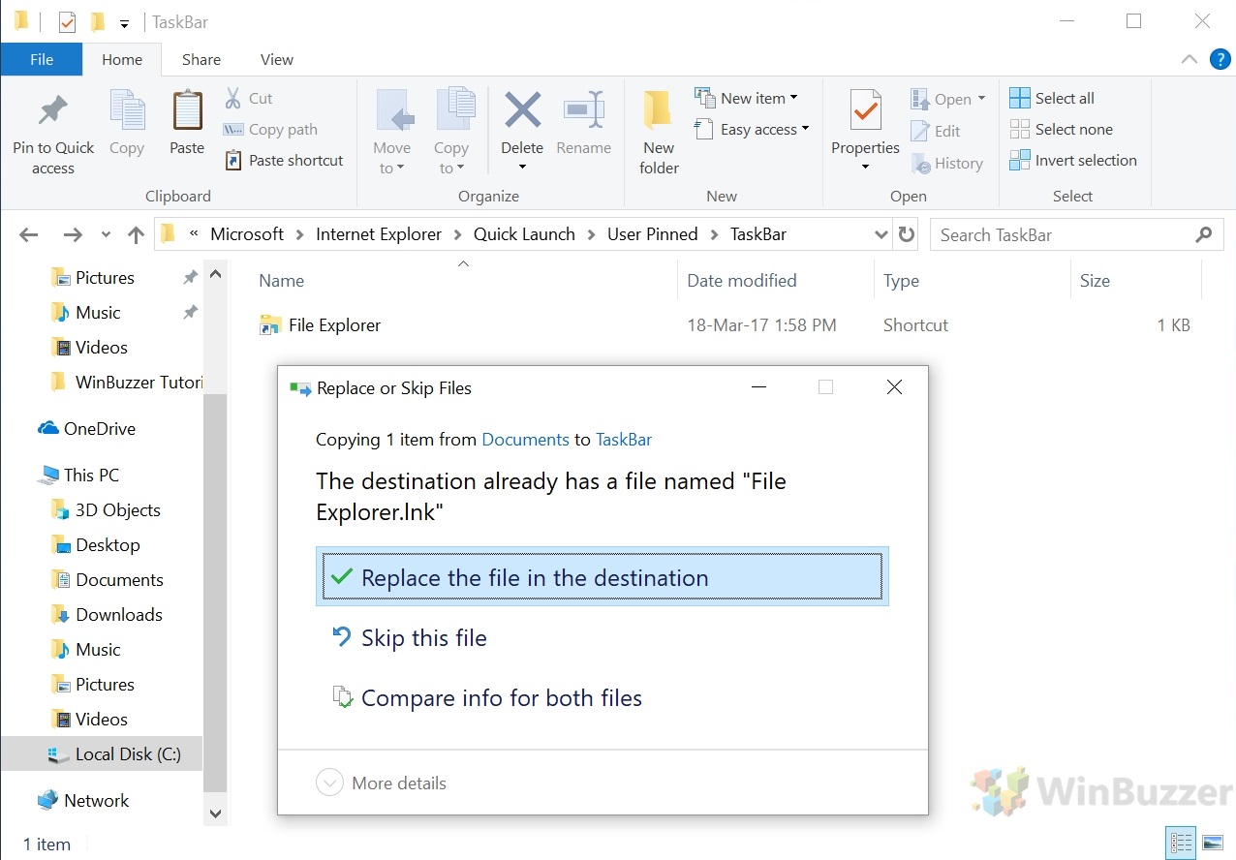Expand the More details section in the dialog
1236x860 pixels.
pos(382,783)
